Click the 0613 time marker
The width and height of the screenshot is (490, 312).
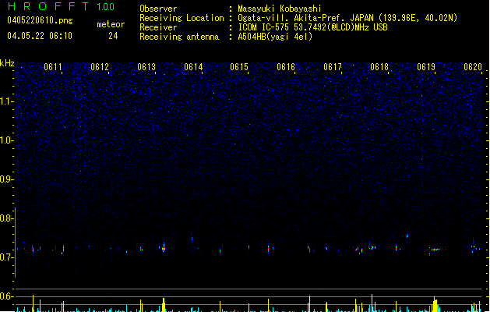[146, 67]
